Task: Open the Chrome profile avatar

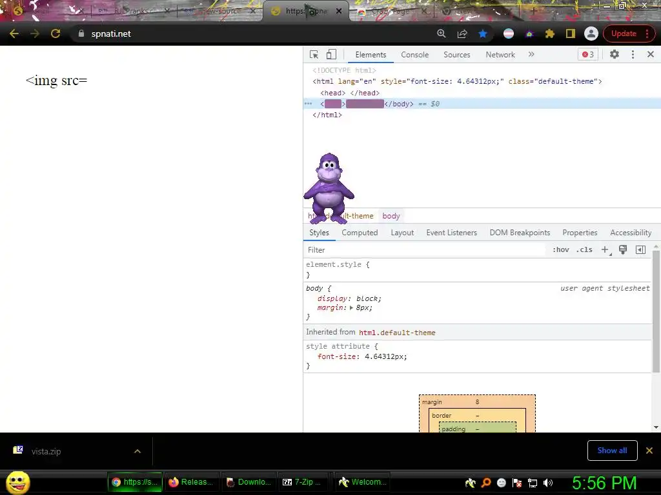Action: pyautogui.click(x=591, y=34)
